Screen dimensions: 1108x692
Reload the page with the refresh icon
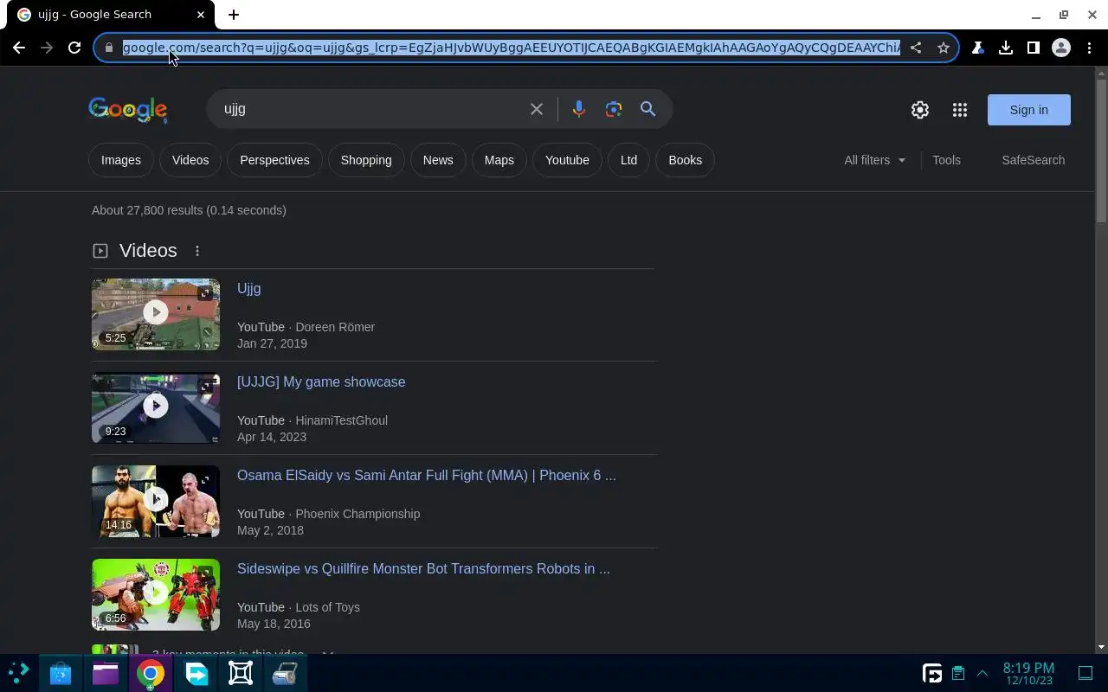click(74, 48)
